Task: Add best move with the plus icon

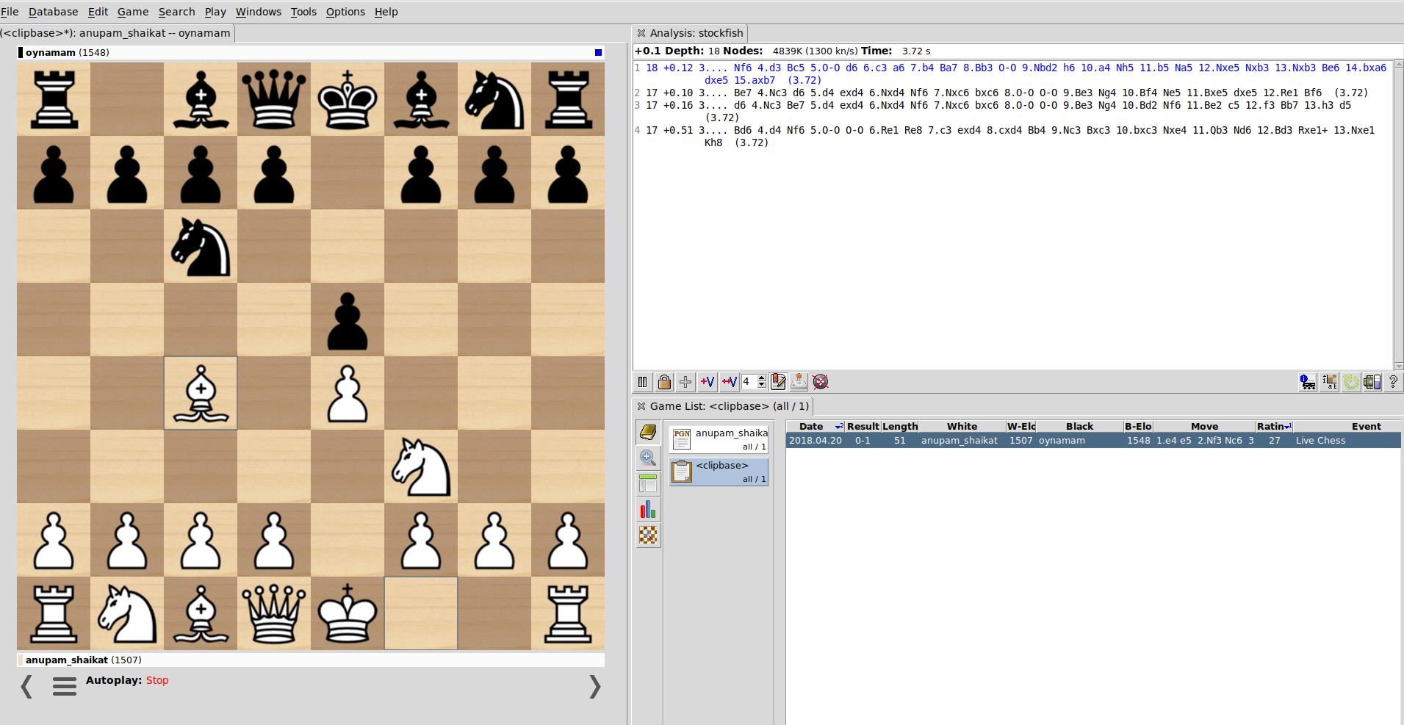Action: click(x=685, y=382)
